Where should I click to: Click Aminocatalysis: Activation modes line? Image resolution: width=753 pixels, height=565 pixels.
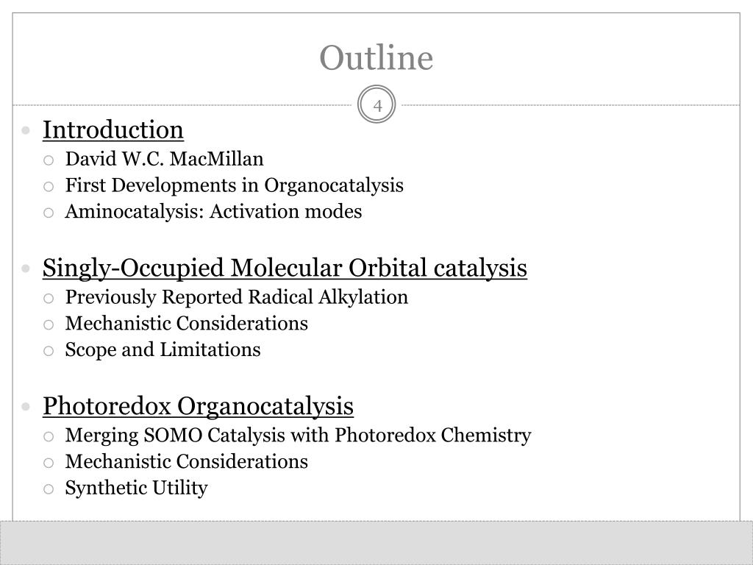pos(213,211)
